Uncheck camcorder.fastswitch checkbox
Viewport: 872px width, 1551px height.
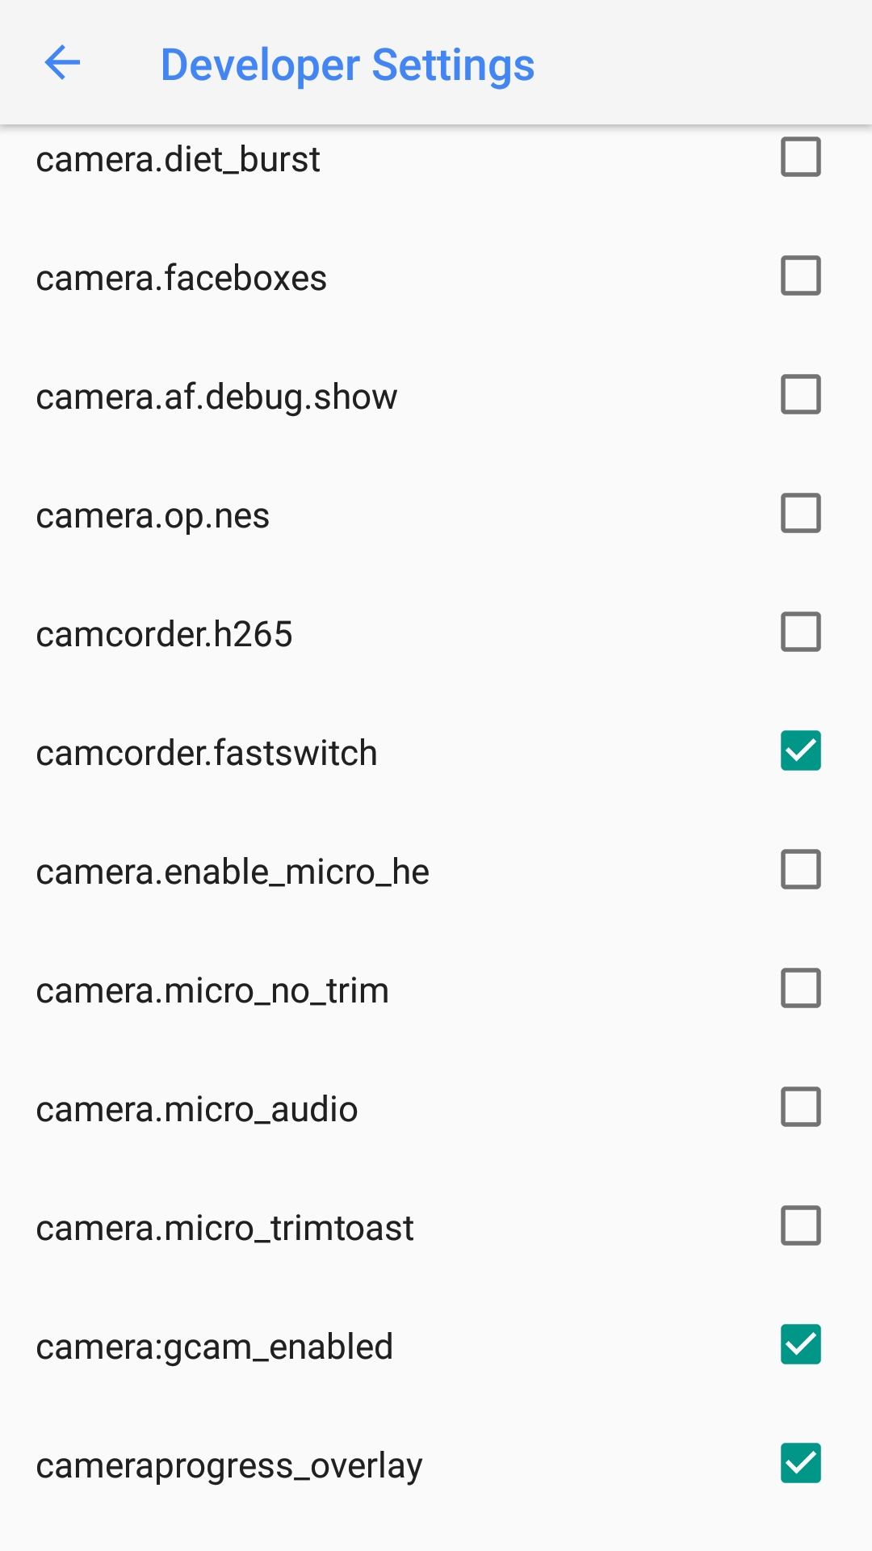[800, 750]
